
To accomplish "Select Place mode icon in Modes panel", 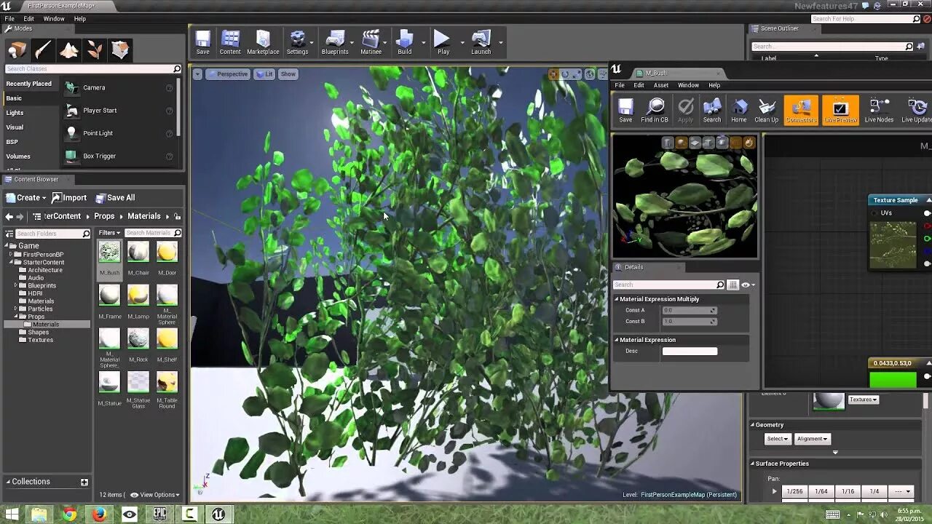I will (17, 49).
